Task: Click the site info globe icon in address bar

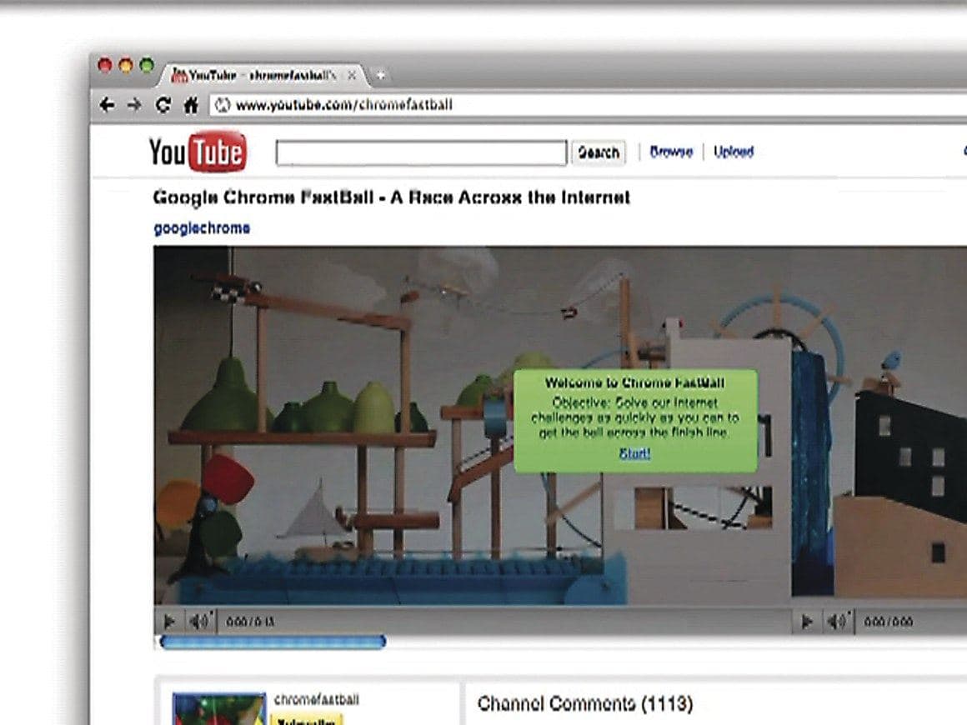Action: click(x=223, y=105)
